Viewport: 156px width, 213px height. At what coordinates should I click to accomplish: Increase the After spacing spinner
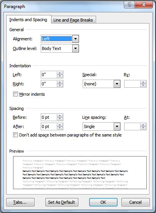(x=60, y=125)
